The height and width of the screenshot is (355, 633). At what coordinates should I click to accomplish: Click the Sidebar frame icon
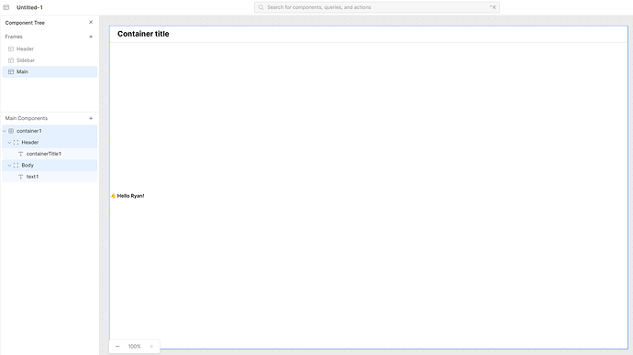[x=11, y=60]
